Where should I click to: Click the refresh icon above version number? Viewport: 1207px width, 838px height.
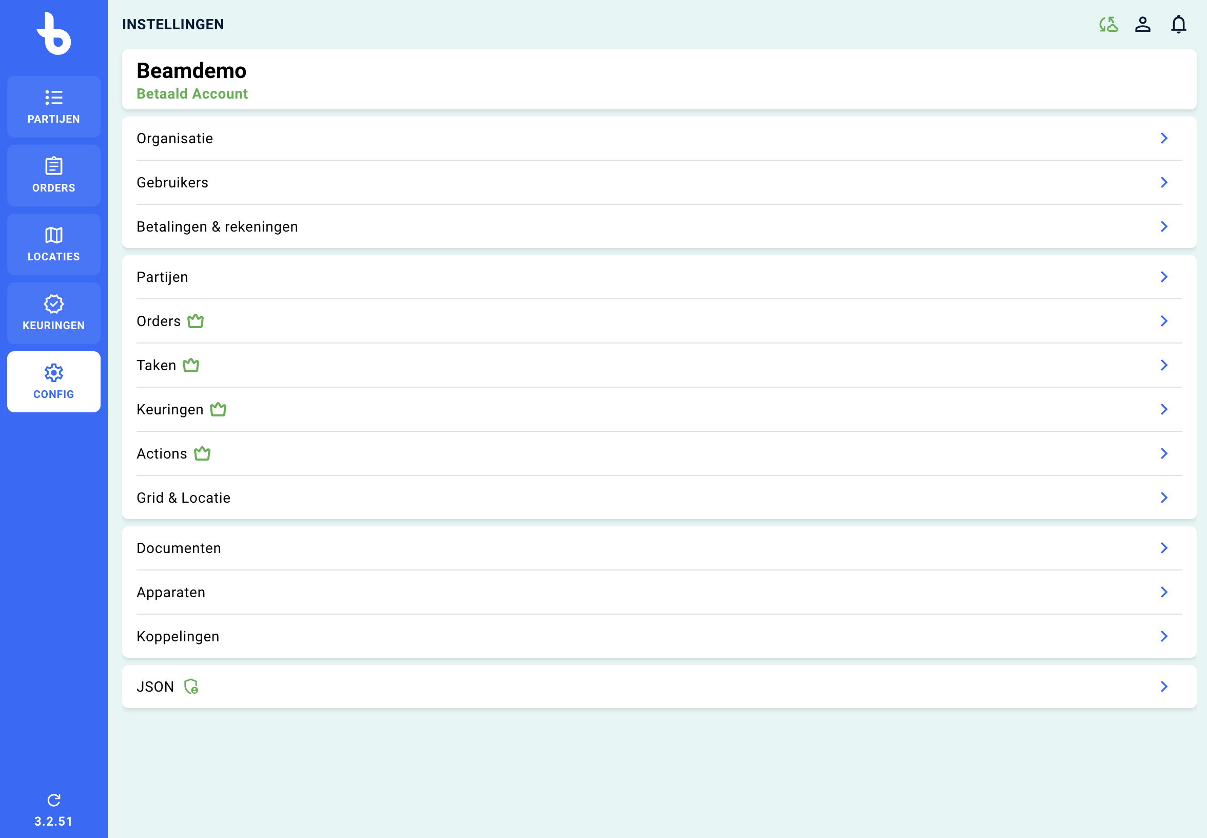(53, 799)
